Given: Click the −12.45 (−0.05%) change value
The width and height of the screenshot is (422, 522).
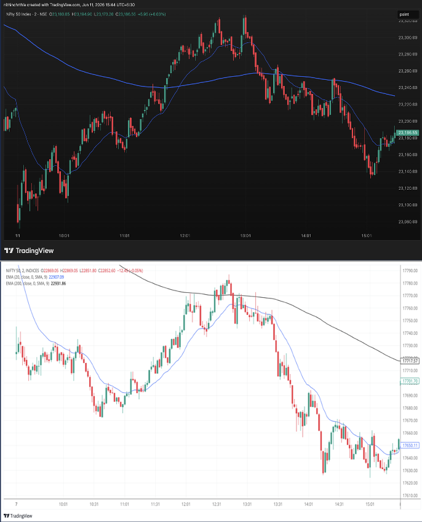Looking at the screenshot, I should pos(131,271).
